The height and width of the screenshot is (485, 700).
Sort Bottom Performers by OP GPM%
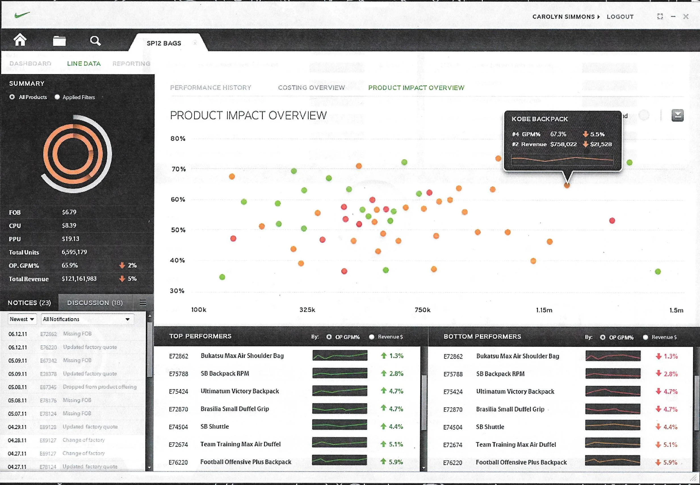click(602, 337)
